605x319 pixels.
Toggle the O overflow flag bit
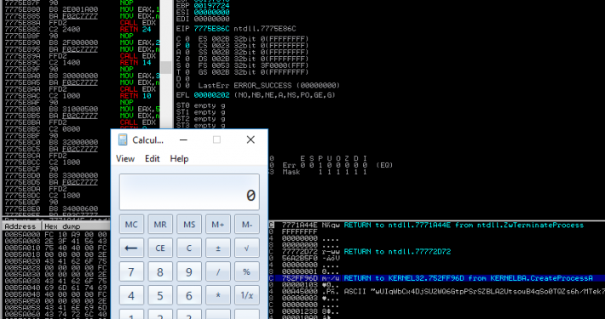[187, 85]
